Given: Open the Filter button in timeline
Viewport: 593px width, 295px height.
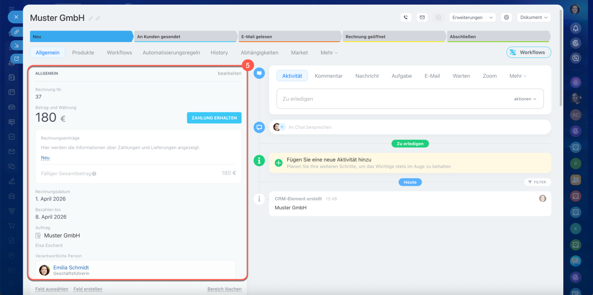Looking at the screenshot, I should pyautogui.click(x=538, y=182).
